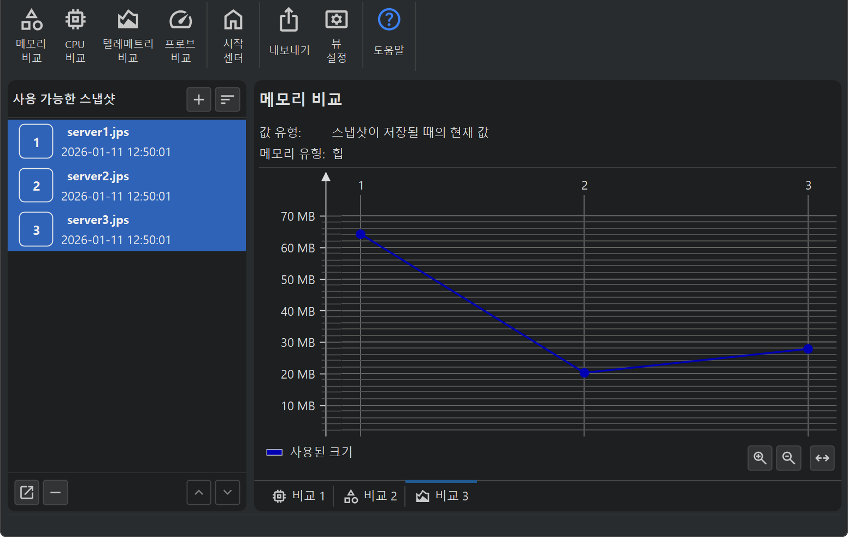Open 메모리 비교 (memory comparison) tool
The height and width of the screenshot is (537, 848).
pos(31,36)
